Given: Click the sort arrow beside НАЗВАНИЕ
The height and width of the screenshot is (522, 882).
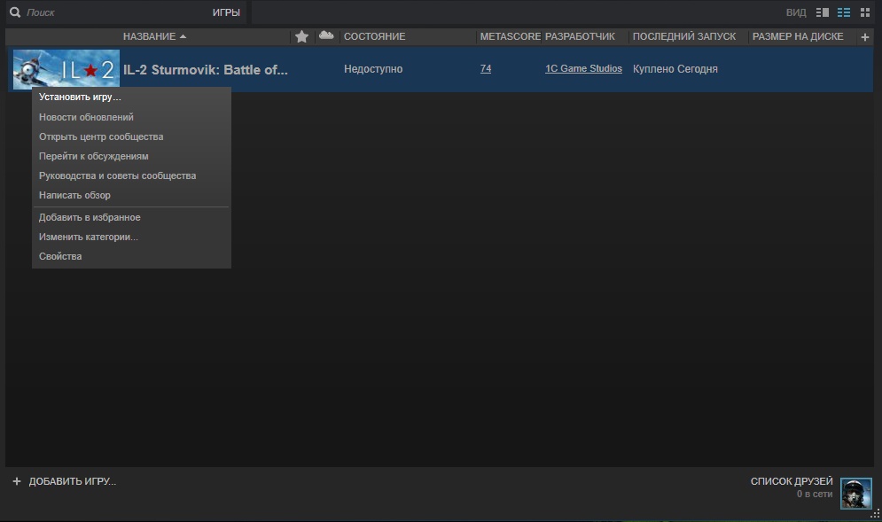Looking at the screenshot, I should [x=183, y=36].
